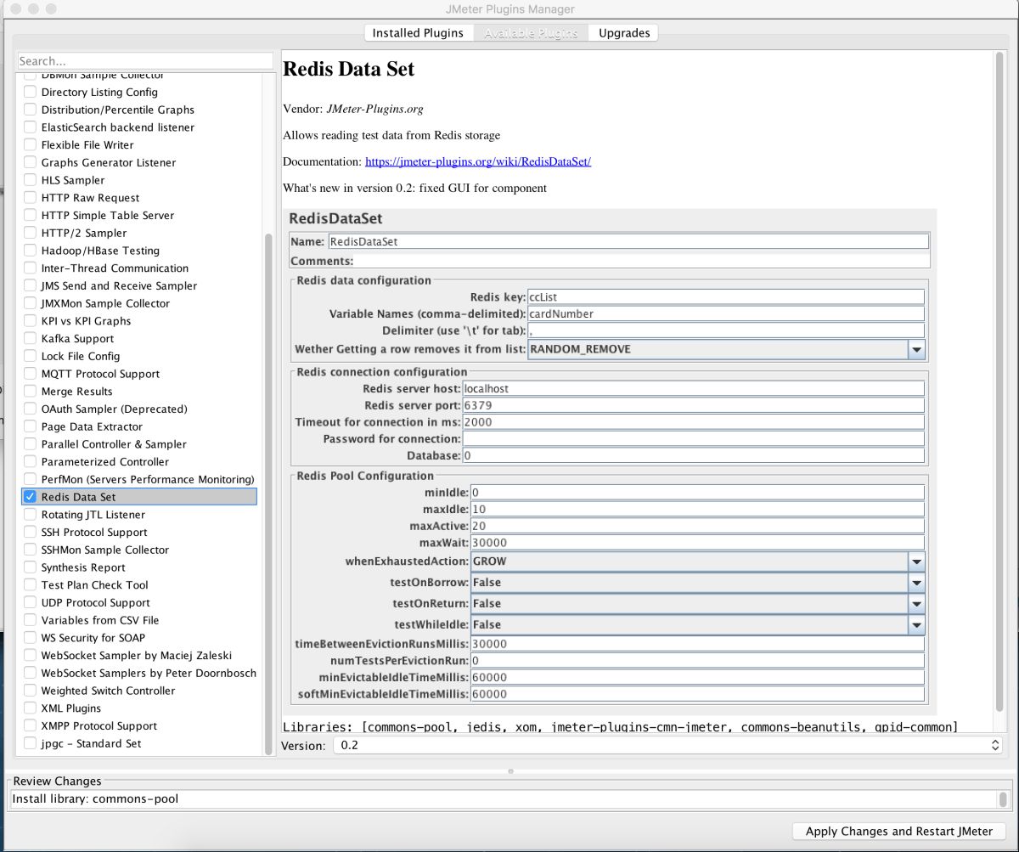Select HTTP Raw Request in plugin list
Viewport: 1019px width, 852px height.
90,198
